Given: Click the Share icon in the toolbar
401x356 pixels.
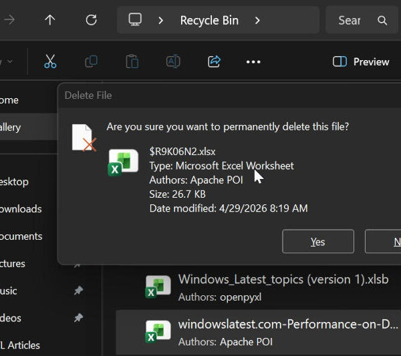Looking at the screenshot, I should pyautogui.click(x=214, y=61).
